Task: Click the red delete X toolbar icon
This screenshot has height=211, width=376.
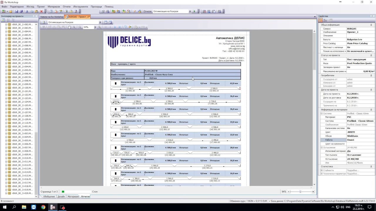Action: point(41,11)
